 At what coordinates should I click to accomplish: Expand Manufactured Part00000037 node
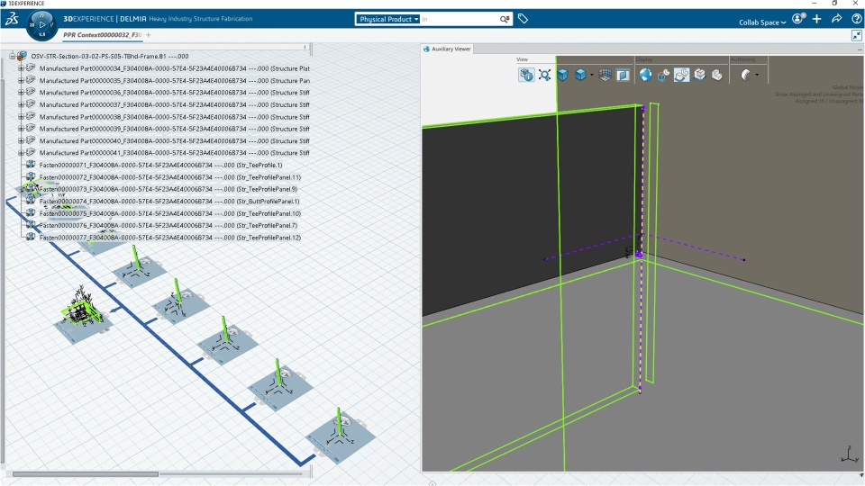coord(21,104)
